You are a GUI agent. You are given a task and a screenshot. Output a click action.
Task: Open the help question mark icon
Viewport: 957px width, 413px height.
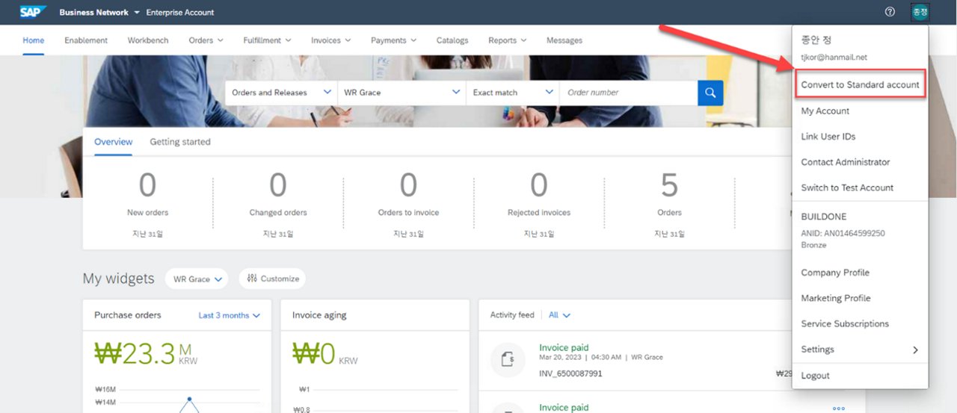[x=890, y=12]
